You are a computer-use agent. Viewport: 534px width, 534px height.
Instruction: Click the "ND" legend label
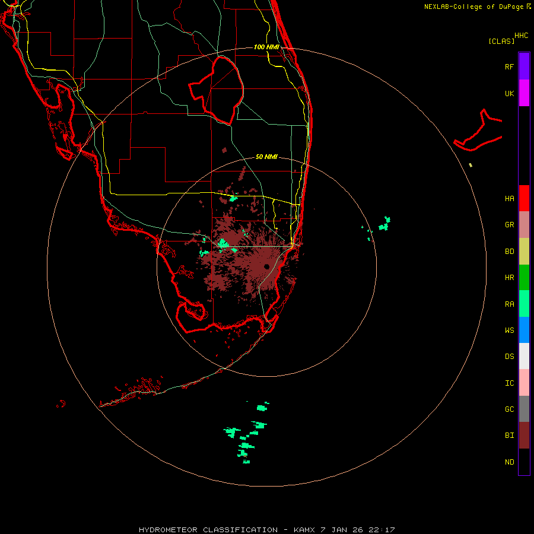click(510, 462)
